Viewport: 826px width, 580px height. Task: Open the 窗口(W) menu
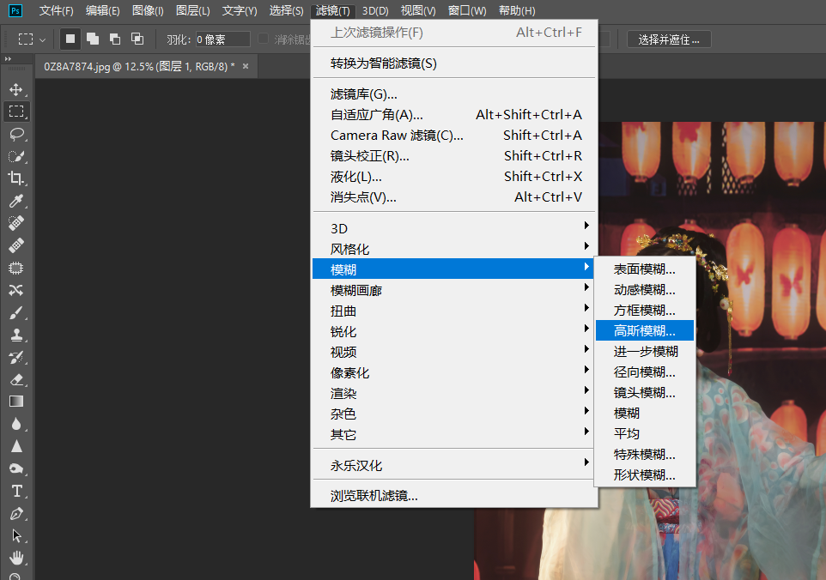click(467, 10)
